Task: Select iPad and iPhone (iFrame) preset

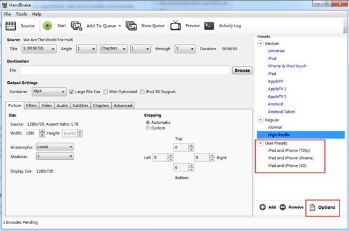Action: tap(291, 158)
